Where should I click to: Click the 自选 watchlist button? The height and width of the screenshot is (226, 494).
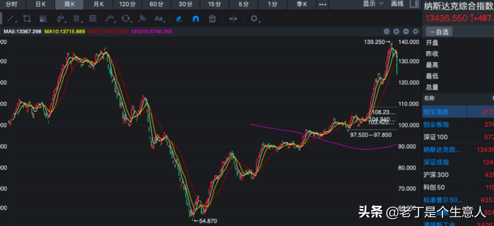coord(439,32)
